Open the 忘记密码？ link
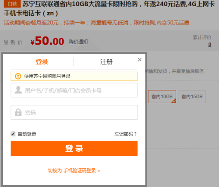Image resolution: width=219 pixels, height=187 pixels. 125,134
